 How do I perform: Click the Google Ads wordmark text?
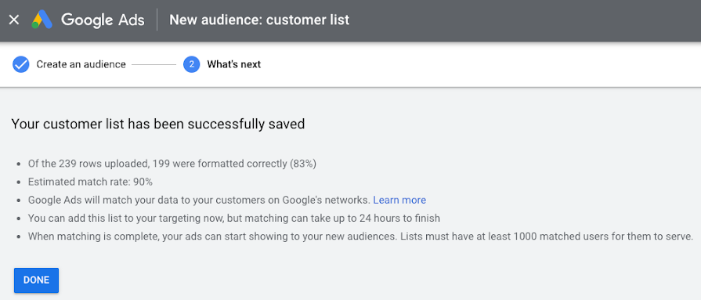pyautogui.click(x=103, y=20)
